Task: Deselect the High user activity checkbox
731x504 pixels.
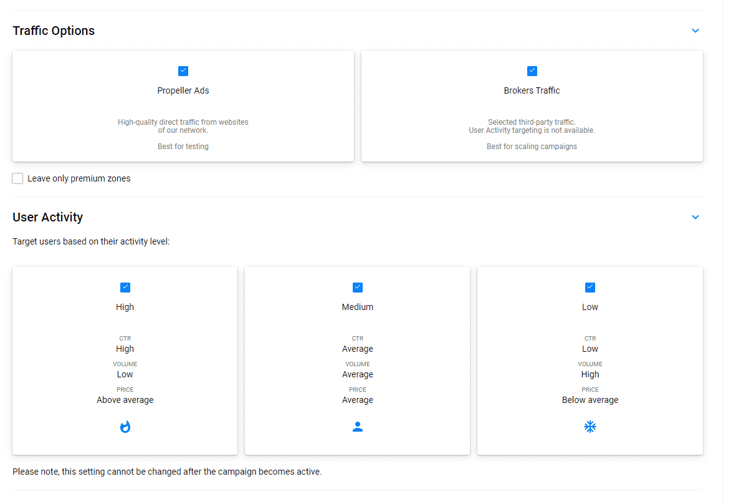Action: (125, 288)
